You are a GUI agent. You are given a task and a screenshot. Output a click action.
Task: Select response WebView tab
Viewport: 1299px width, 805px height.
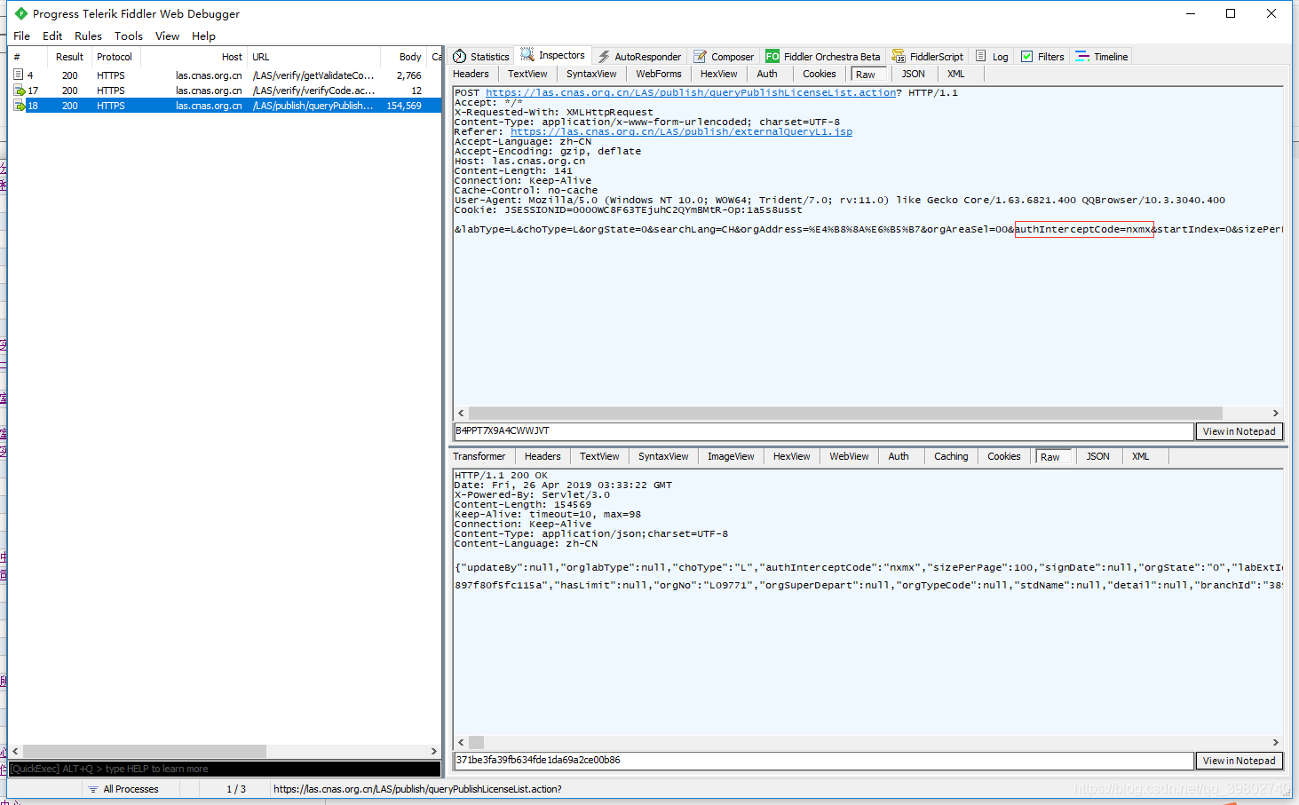(x=849, y=457)
